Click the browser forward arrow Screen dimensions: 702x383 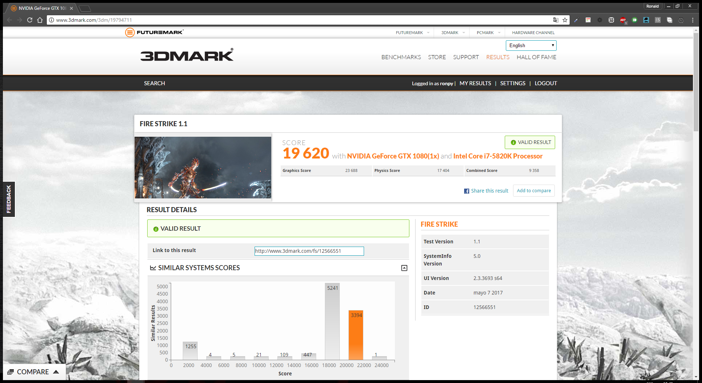click(x=20, y=20)
